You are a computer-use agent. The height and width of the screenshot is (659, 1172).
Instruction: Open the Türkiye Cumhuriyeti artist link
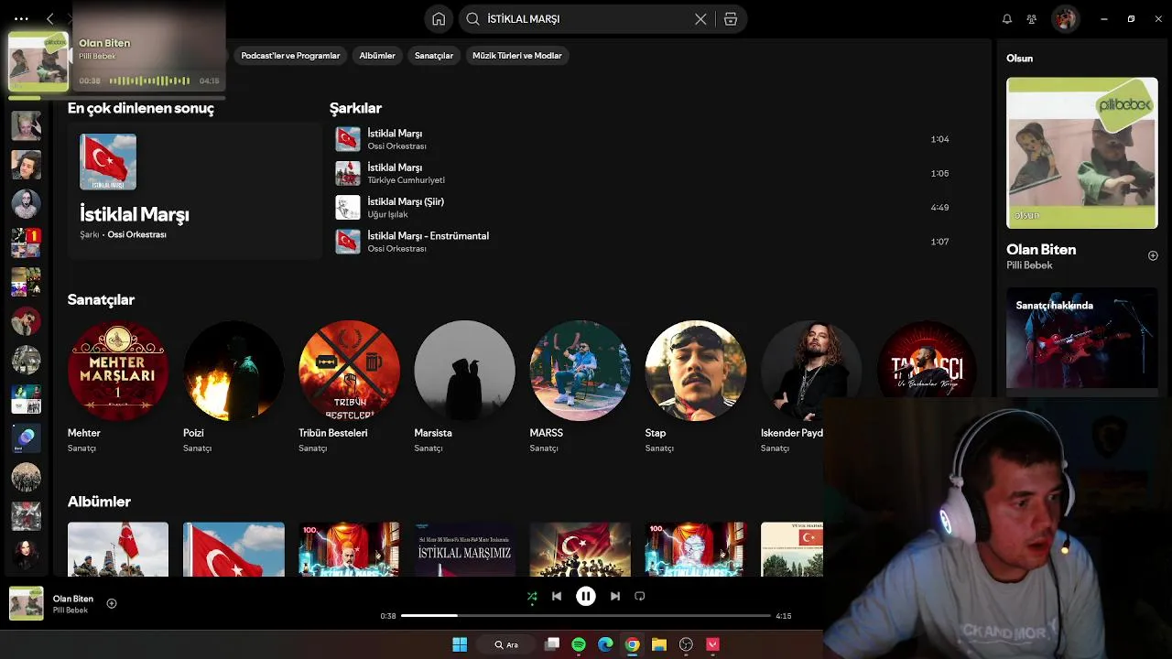point(406,180)
